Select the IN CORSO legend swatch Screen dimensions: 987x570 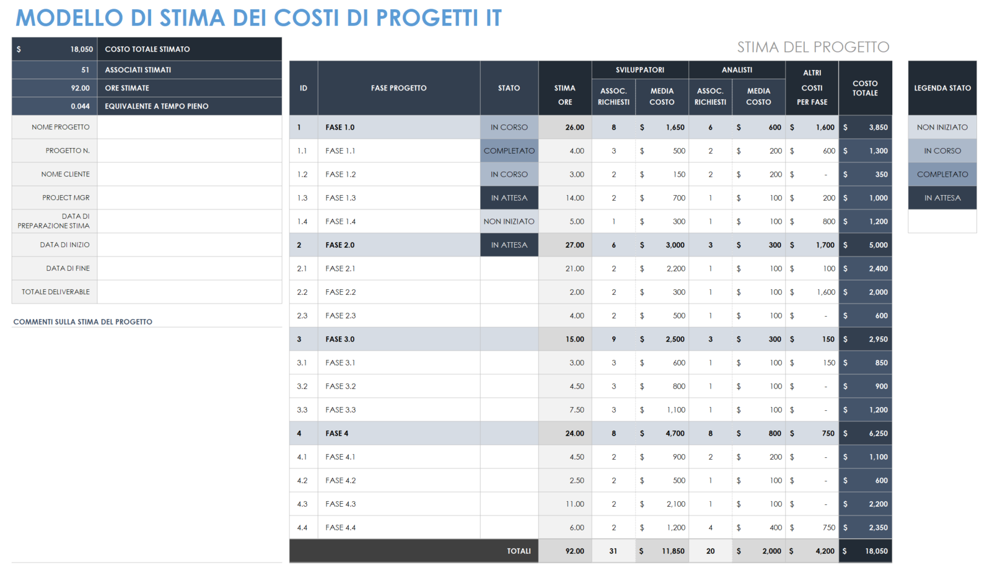[942, 151]
